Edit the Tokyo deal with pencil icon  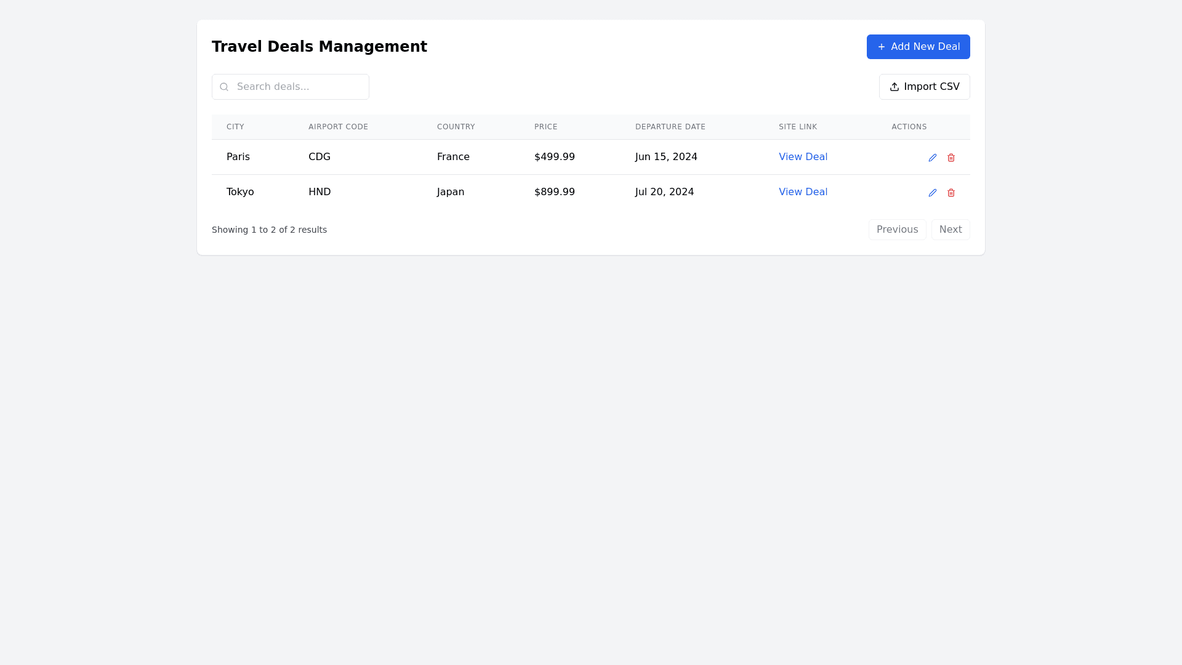933,193
